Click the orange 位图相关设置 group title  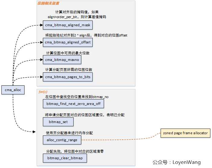coord(48,3)
